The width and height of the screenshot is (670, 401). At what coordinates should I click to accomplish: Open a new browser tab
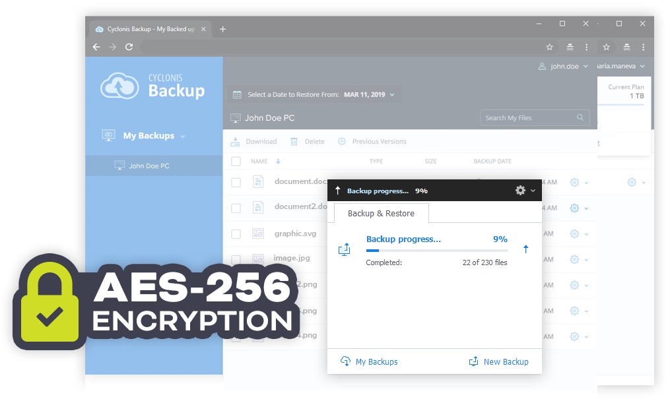coord(222,29)
